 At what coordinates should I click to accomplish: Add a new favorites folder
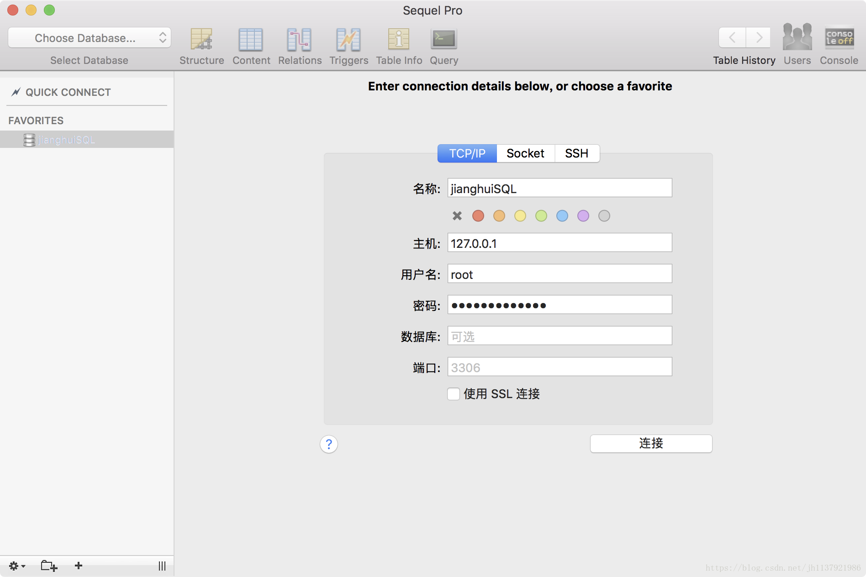click(x=49, y=566)
